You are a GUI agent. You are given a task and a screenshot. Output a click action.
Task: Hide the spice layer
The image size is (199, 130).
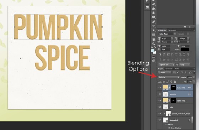(160, 107)
